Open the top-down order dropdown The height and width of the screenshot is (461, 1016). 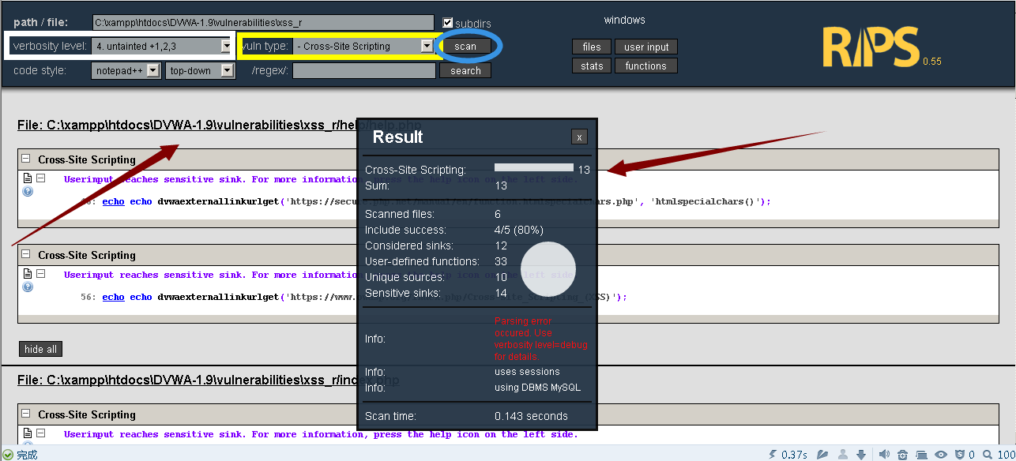201,70
